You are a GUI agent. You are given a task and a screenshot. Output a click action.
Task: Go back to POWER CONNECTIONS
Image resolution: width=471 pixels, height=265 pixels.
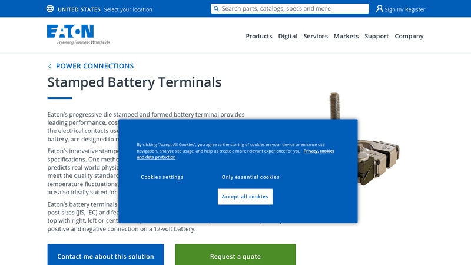pos(95,66)
